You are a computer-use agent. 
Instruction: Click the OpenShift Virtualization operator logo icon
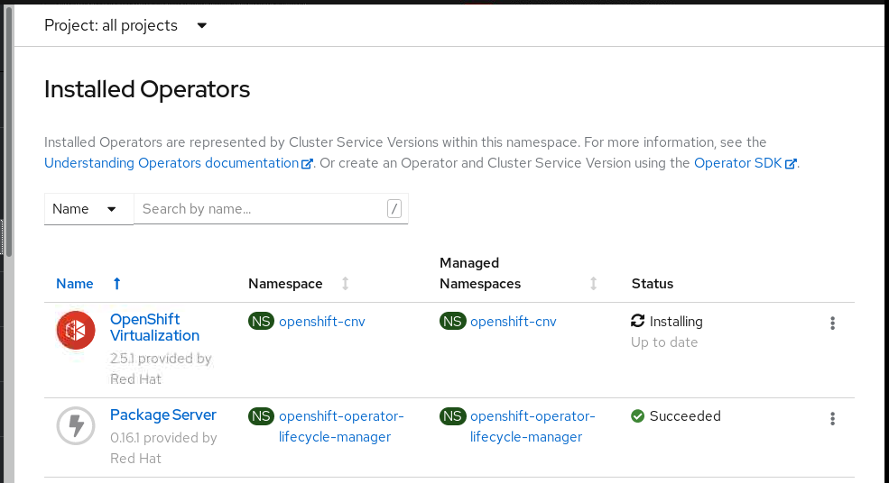76,330
